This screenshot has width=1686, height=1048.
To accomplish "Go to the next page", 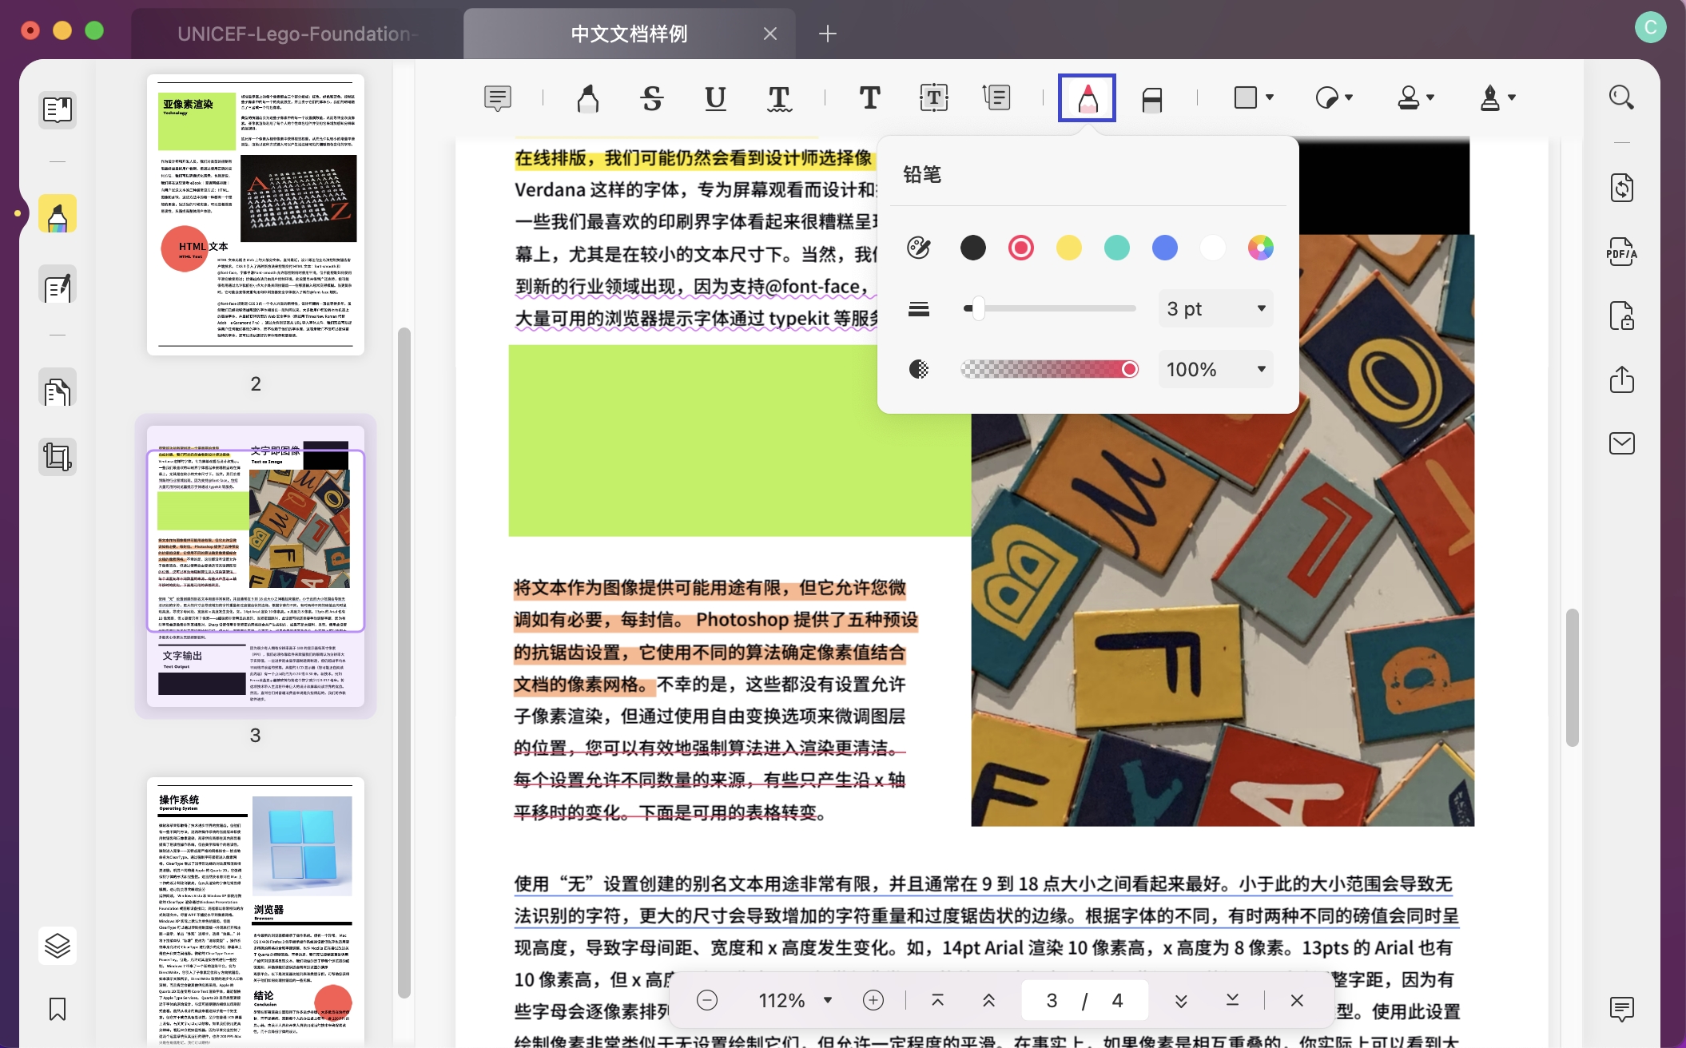I will pyautogui.click(x=1181, y=1000).
